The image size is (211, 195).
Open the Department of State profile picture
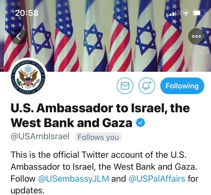pos(28,78)
